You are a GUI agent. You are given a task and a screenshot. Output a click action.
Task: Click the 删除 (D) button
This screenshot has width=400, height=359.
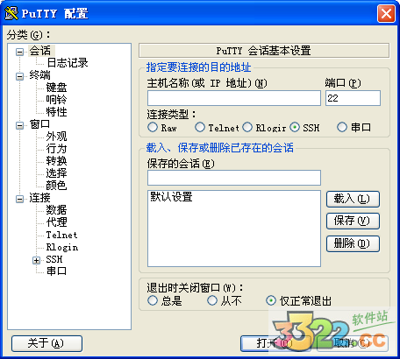[x=353, y=243]
